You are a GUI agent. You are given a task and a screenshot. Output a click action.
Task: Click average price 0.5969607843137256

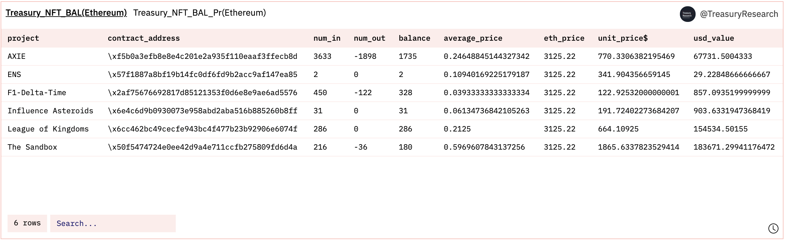(x=484, y=147)
